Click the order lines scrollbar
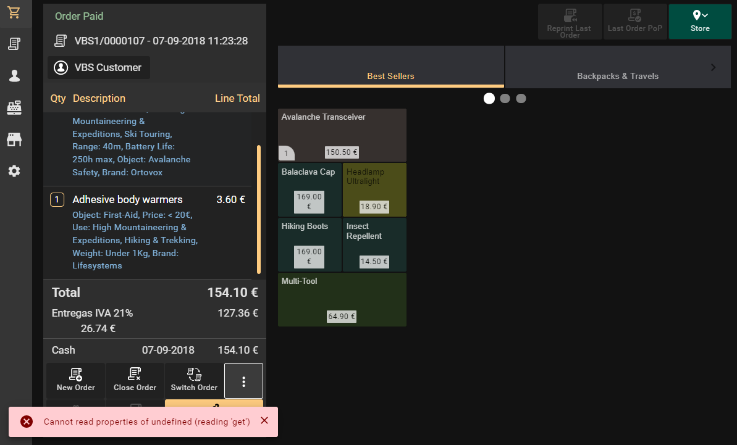 (x=259, y=210)
